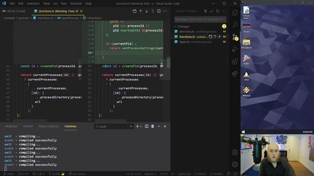The width and height of the screenshot is (314, 176).
Task: Click UTF-8 encoding in status bar
Action: 163,174
